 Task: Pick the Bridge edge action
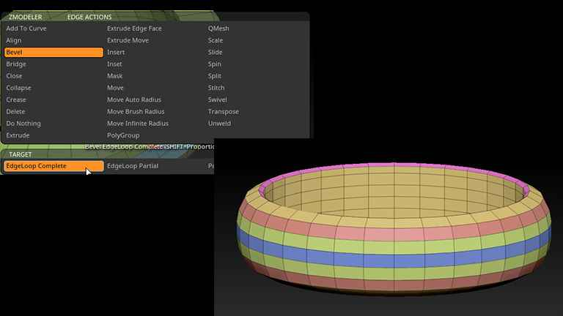click(16, 64)
